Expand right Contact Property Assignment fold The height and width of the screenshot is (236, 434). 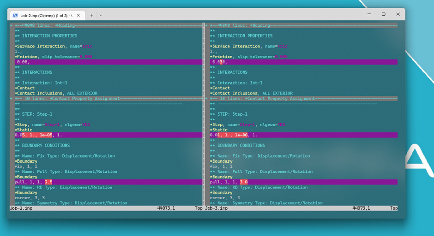264,99
